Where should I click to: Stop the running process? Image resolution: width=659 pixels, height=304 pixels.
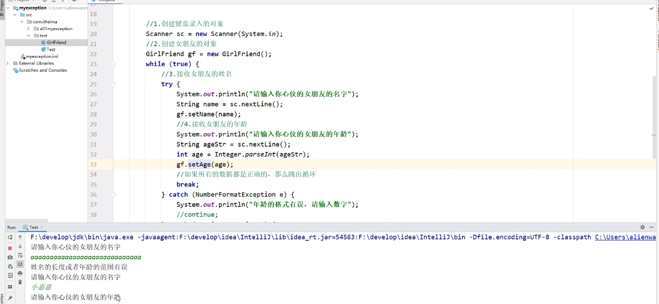pos(10,247)
